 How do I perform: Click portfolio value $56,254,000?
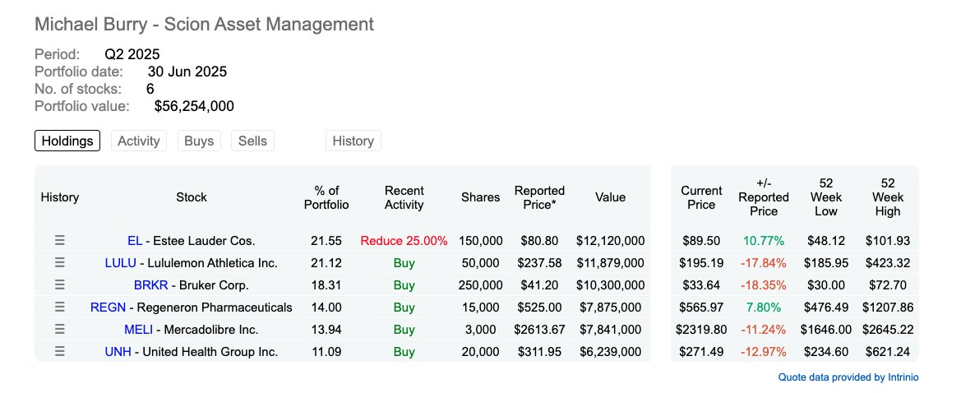[x=194, y=106]
